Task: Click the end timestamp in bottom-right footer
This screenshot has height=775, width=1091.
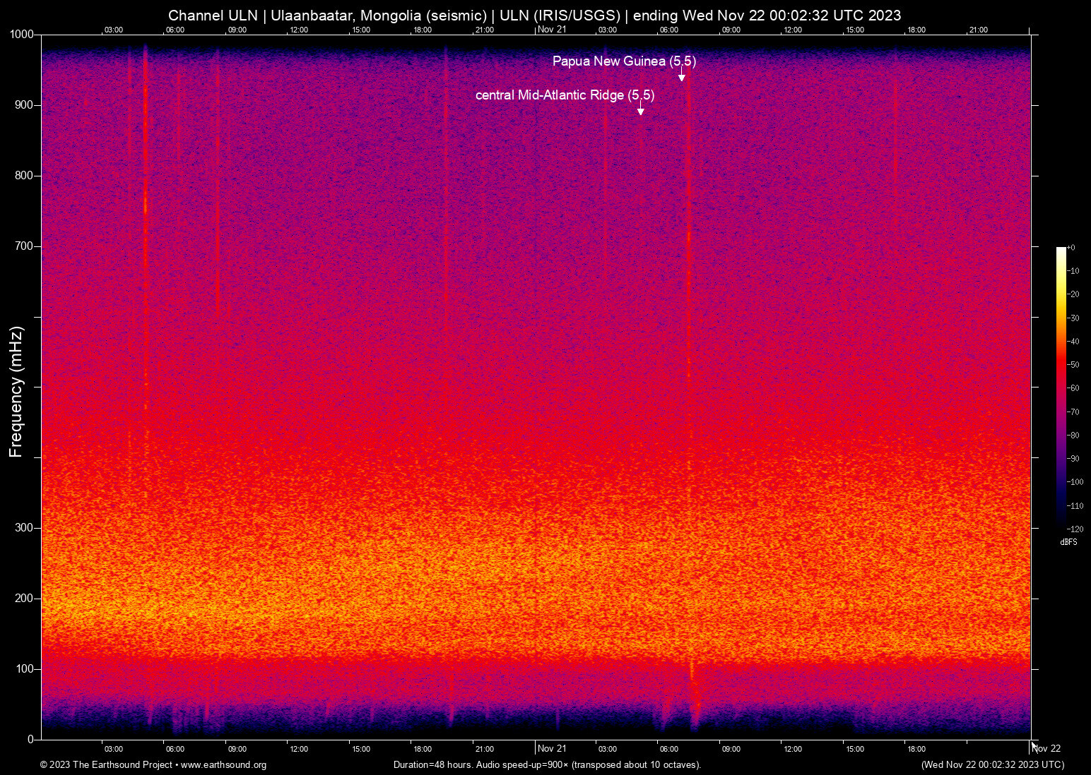Action: coord(992,765)
